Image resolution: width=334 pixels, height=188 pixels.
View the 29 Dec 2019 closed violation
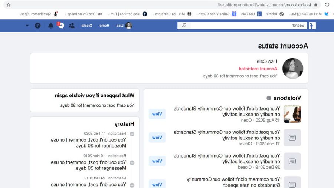pos(157,161)
